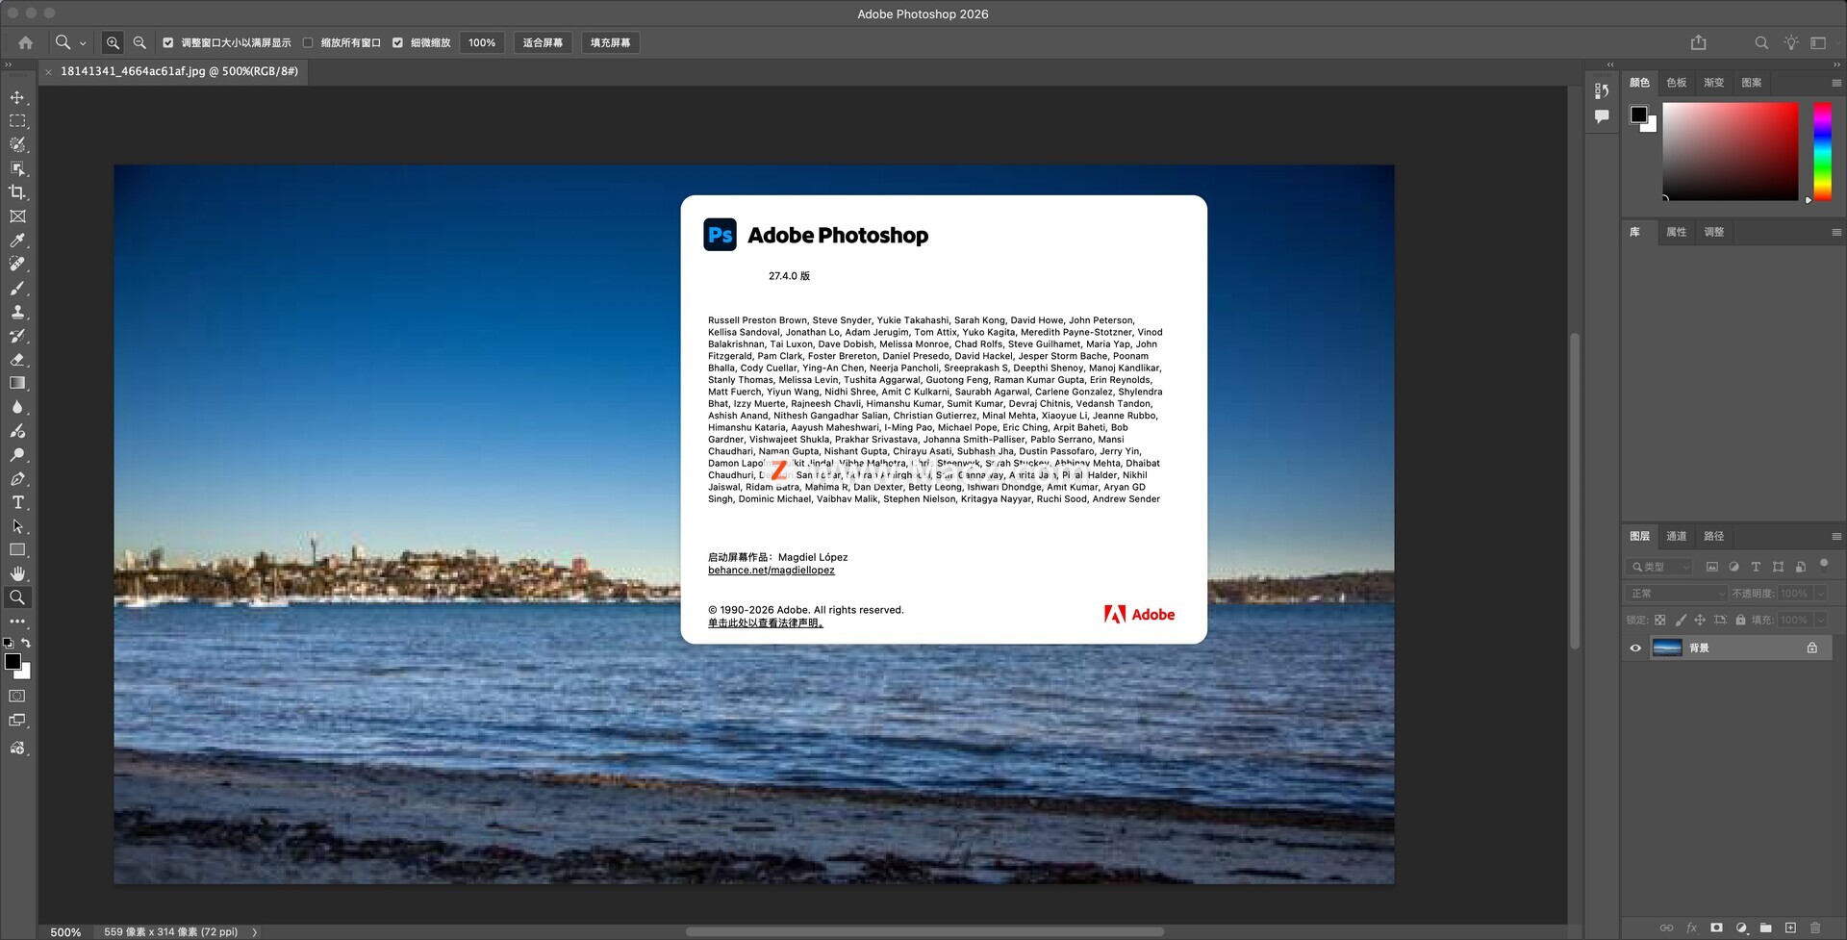Click the zoom out magnifier icon

click(139, 42)
